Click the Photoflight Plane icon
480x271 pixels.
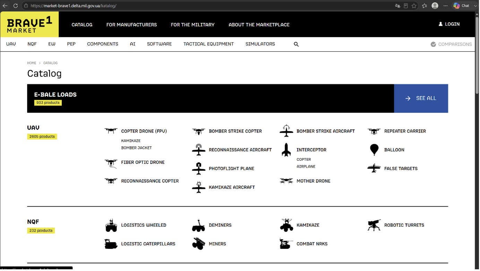(199, 168)
